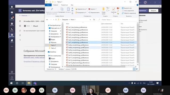170x95 pixels.
Task: Click the Microsoft Teams taskbar icon
Action: click(35, 83)
